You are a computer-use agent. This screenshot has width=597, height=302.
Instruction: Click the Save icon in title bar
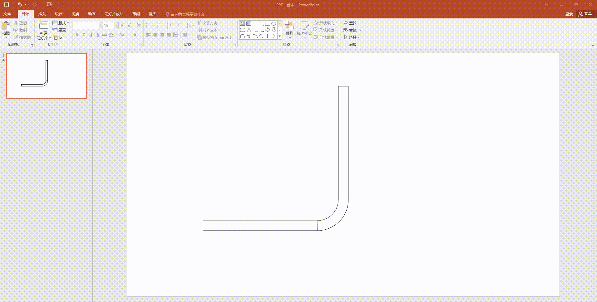pyautogui.click(x=6, y=5)
